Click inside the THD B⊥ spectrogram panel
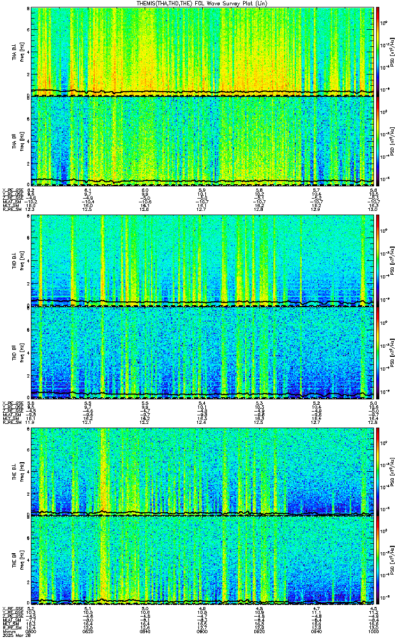This screenshot has width=399, height=639. tap(202, 261)
